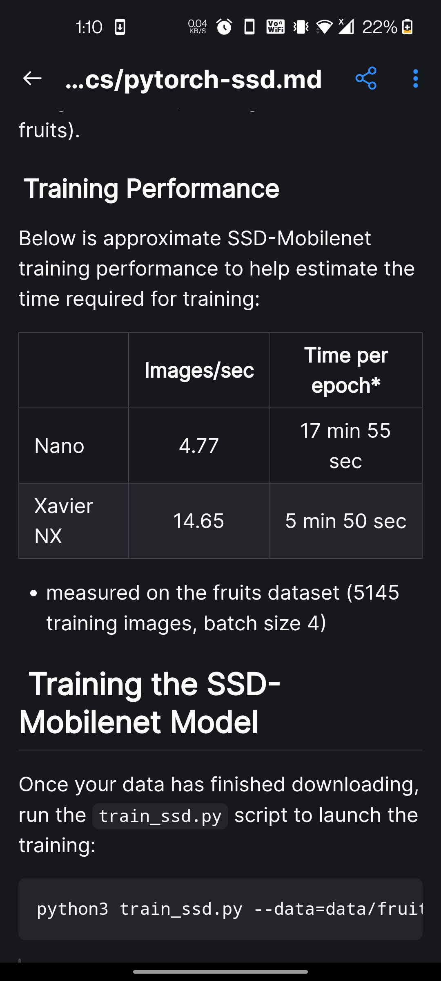Tap the Training Performance heading
The image size is (441, 981).
[153, 188]
